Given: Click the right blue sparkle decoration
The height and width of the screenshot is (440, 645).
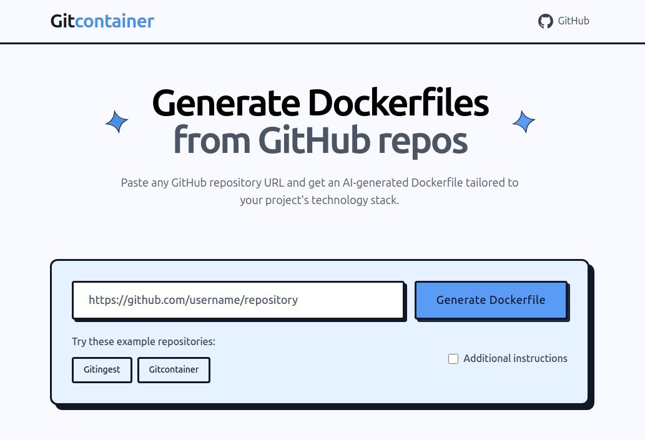Looking at the screenshot, I should (x=524, y=122).
